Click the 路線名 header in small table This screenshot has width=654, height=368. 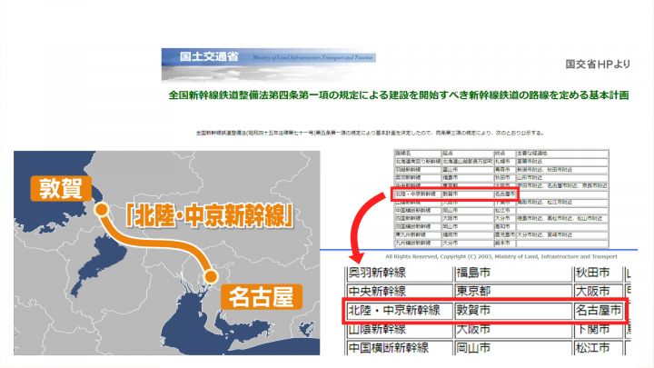point(418,154)
